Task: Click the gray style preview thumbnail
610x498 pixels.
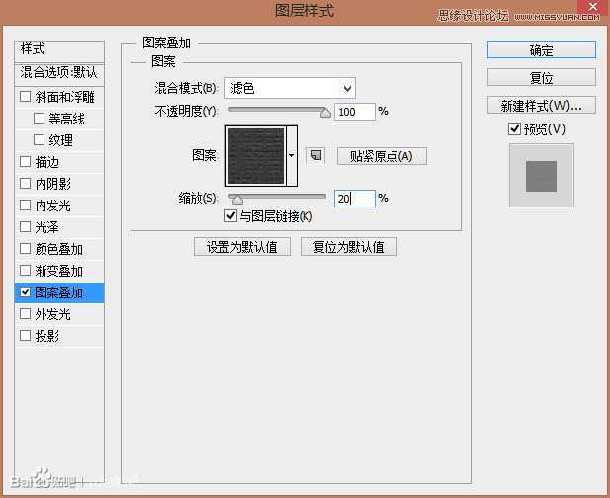Action: (x=542, y=176)
